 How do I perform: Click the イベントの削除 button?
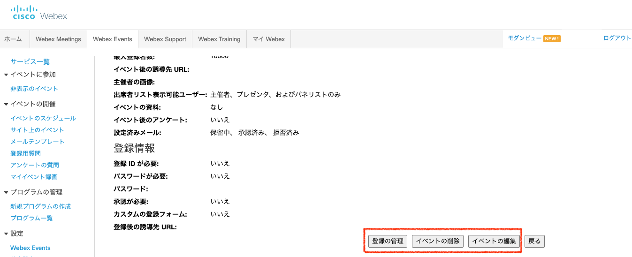point(438,241)
